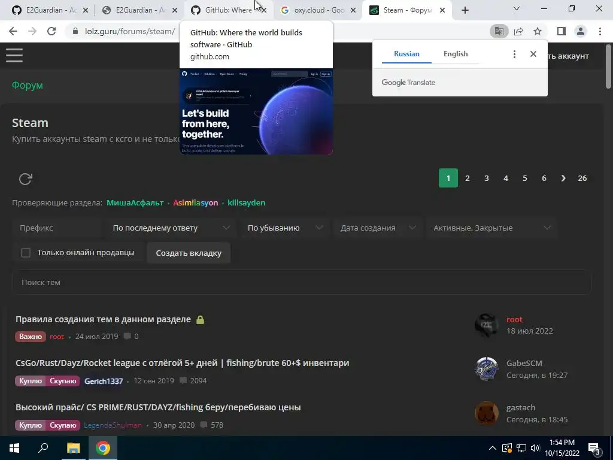613x460 pixels.
Task: Open Windows taskbar search
Action: [43, 448]
